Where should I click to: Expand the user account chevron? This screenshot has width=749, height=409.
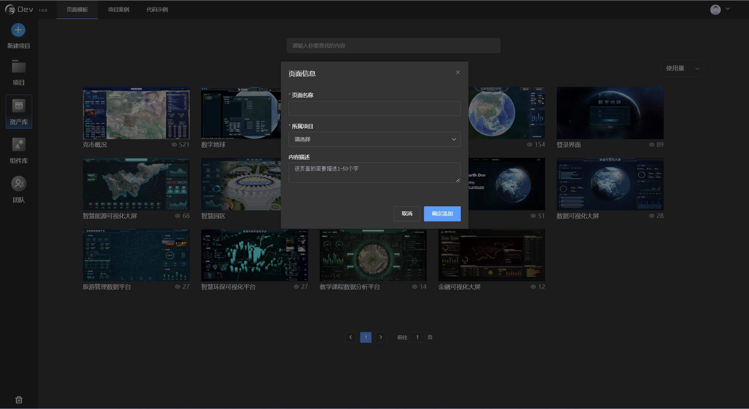728,9
